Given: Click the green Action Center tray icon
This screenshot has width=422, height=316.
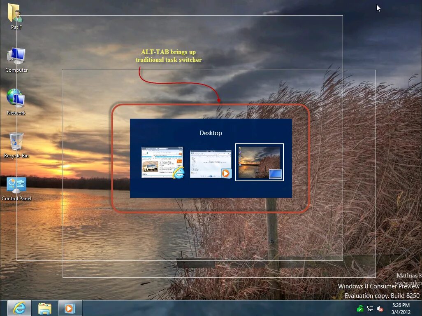Looking at the screenshot, I should [360, 309].
